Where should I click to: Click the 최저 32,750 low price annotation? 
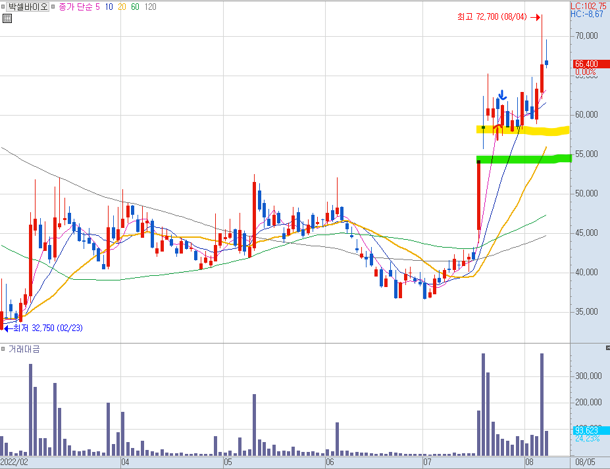pos(47,328)
